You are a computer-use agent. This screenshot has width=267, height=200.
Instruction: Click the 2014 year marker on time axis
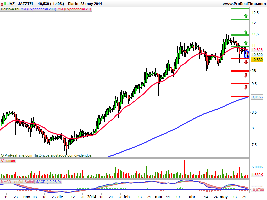[92, 197]
